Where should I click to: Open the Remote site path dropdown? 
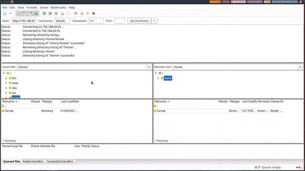pos(300,67)
